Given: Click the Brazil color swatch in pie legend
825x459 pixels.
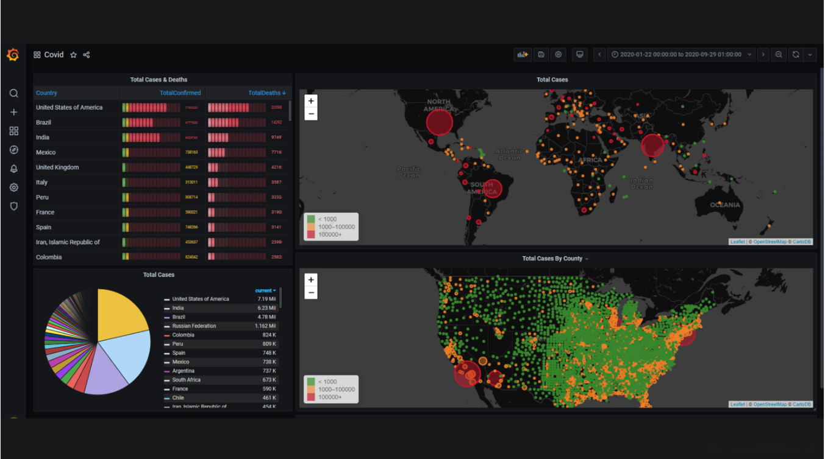Looking at the screenshot, I should [166, 317].
